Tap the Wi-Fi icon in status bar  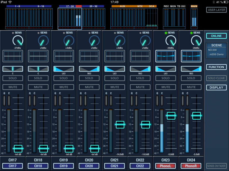10,2
